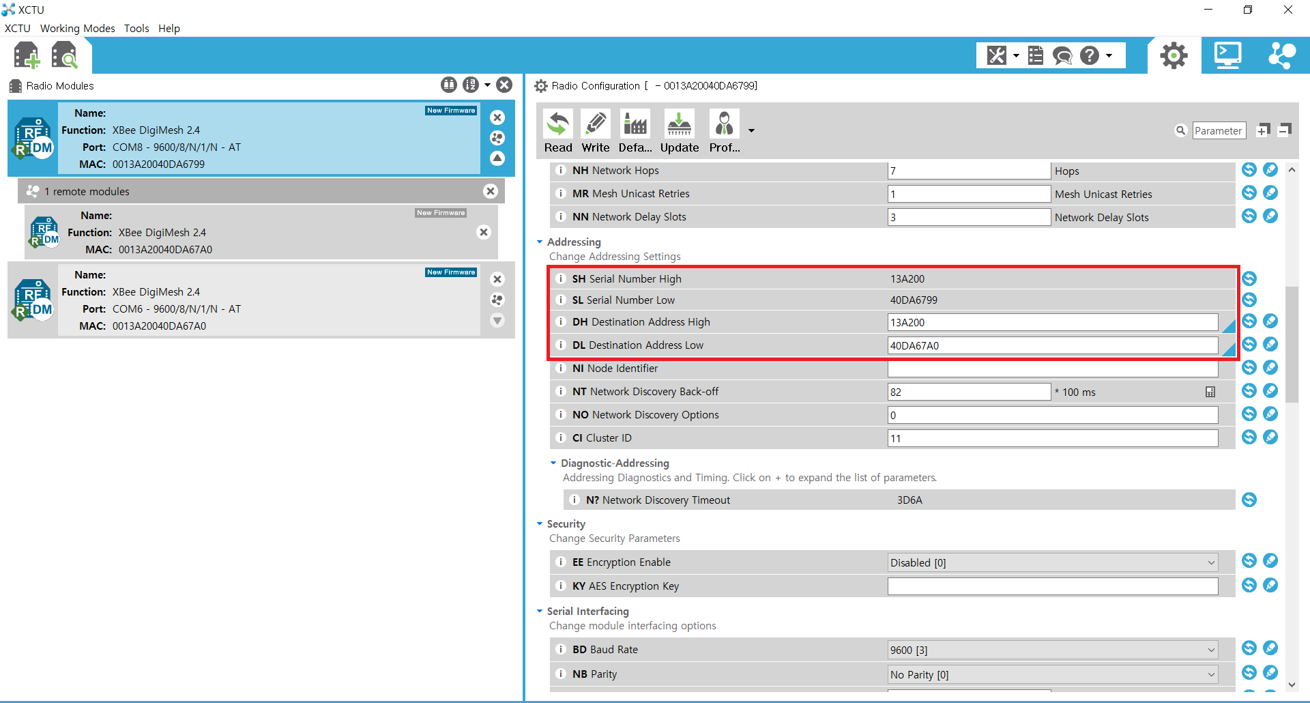Collapse the Security section

pos(540,523)
